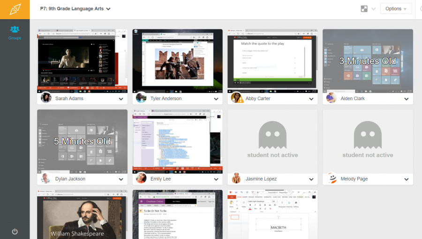Open Abby Carter's quiz screen thumbnail

coord(272,61)
